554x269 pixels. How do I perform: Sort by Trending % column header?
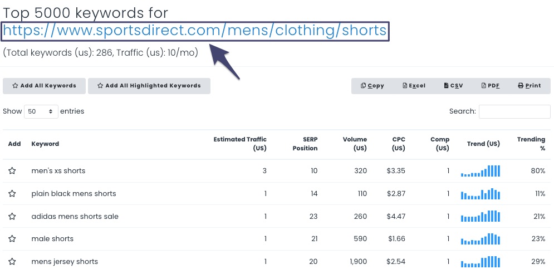[x=531, y=144]
